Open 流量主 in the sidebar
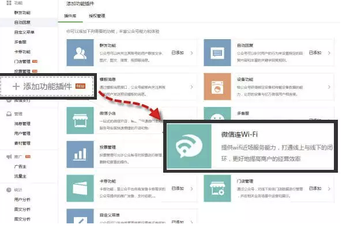Screen dimensions: 346x232 coord(20,176)
